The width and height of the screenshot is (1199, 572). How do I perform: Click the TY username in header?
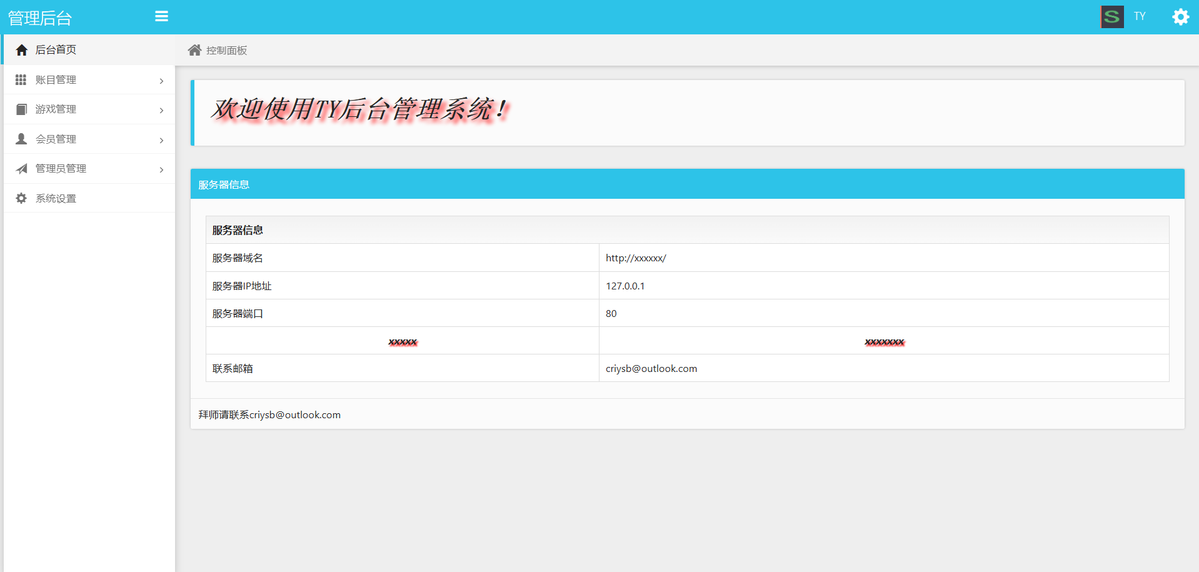click(x=1140, y=16)
